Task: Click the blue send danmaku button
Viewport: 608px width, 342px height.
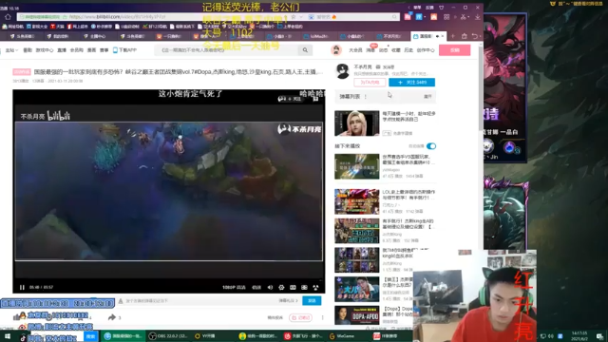Action: (312, 300)
